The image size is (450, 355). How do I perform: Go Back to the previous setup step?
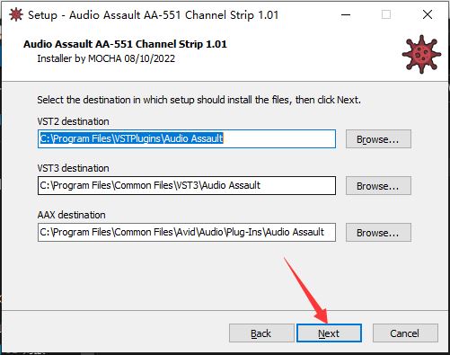point(261,333)
